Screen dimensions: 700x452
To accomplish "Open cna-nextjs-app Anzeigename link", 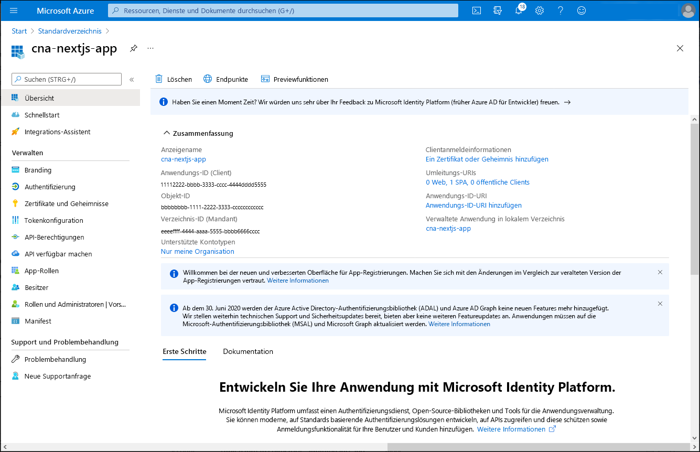I will pyautogui.click(x=184, y=159).
